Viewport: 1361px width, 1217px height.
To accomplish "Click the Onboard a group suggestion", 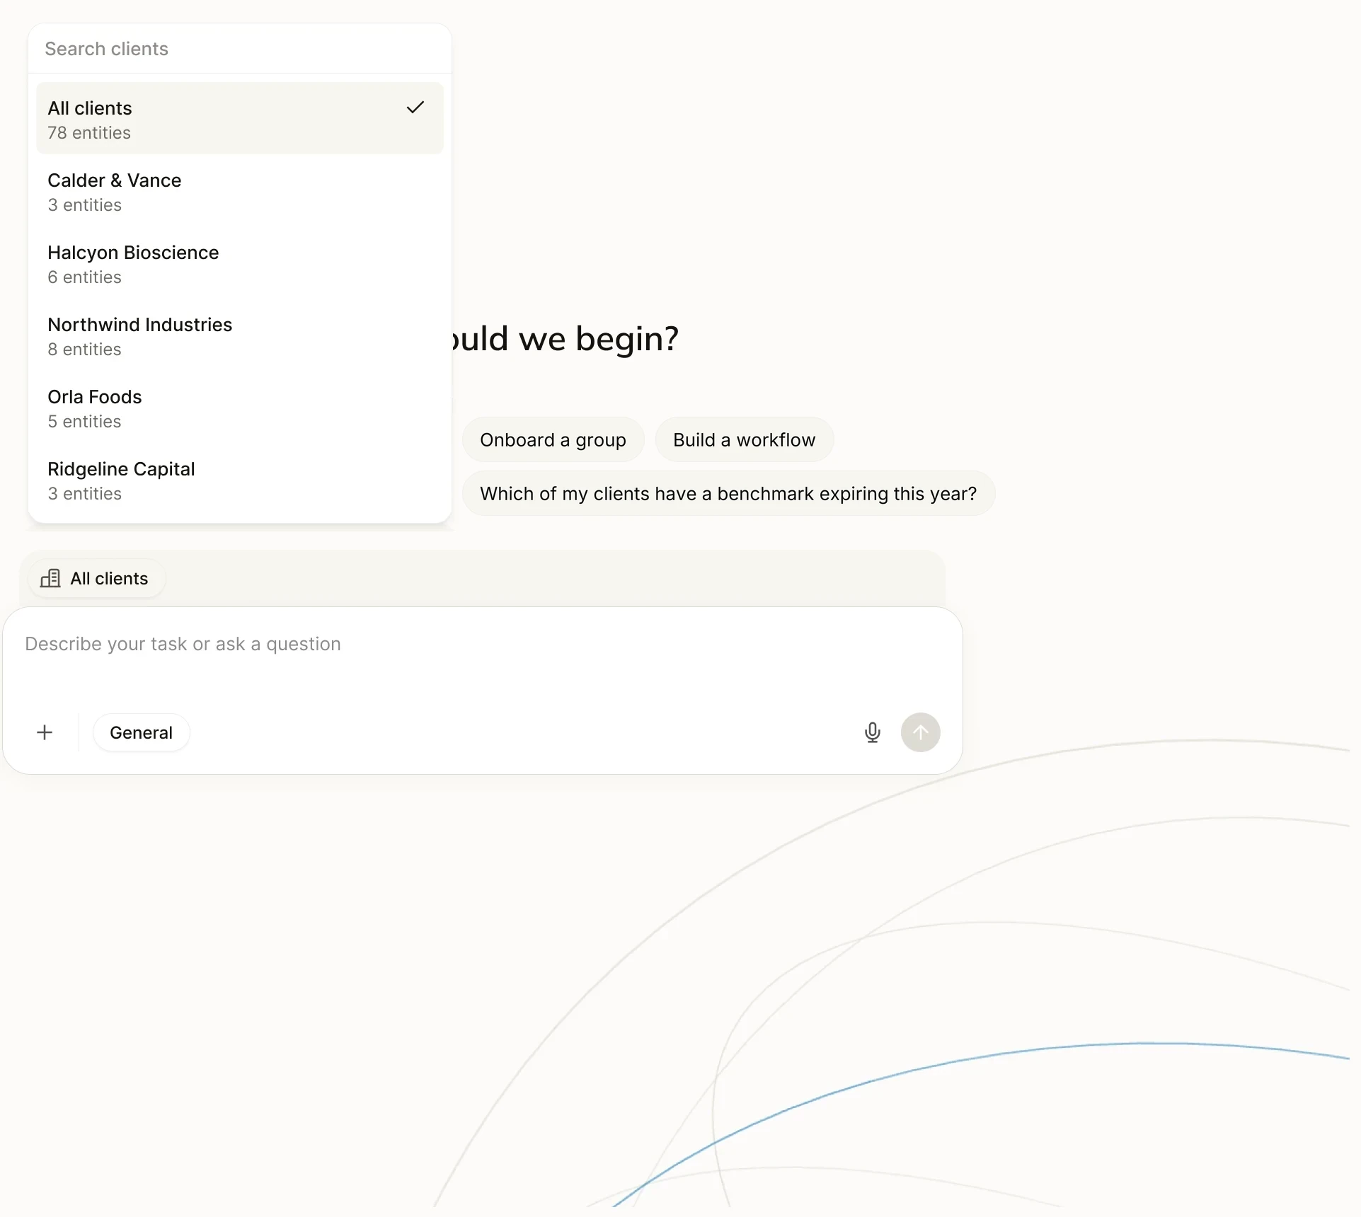I will coord(553,440).
